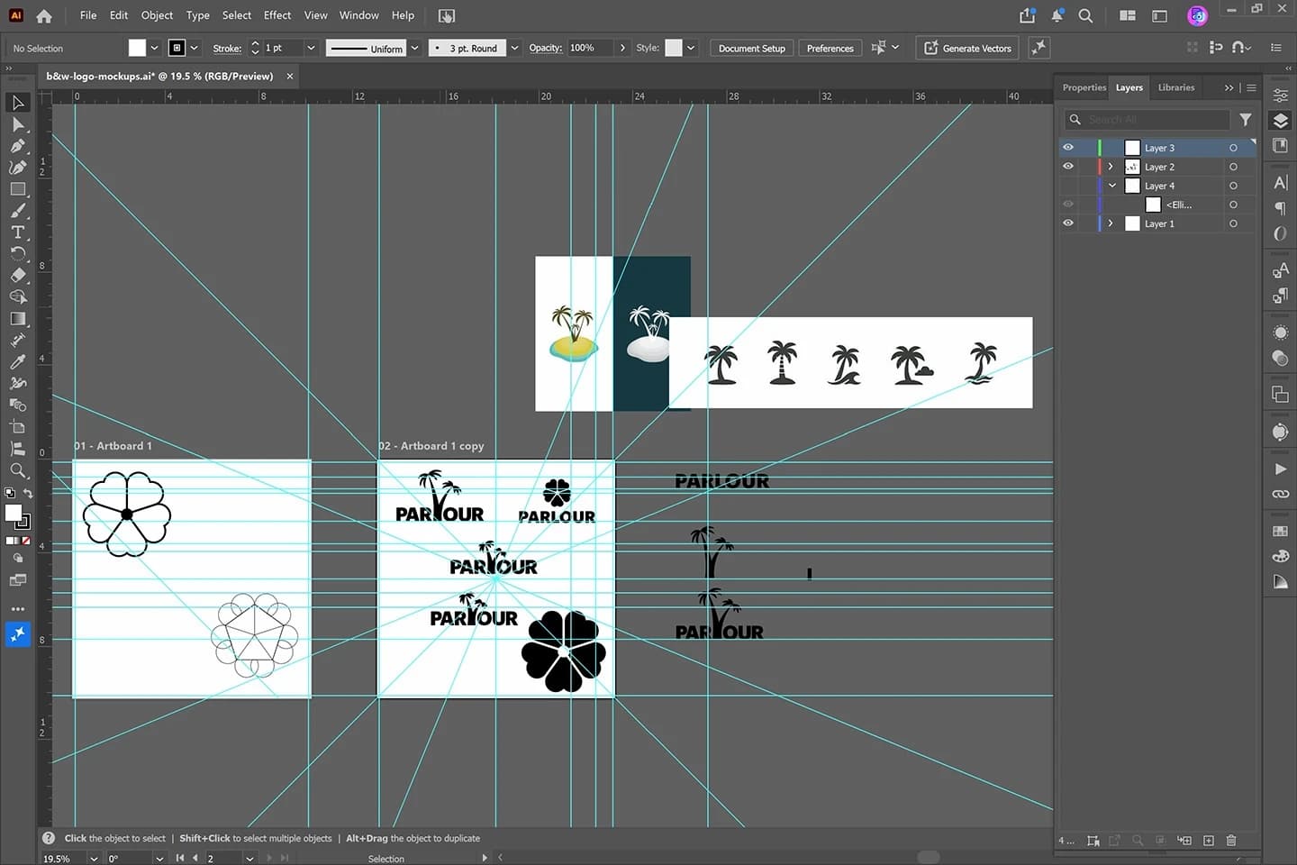The image size is (1297, 865).
Task: Open Edit Toolbar three-dots button
Action: pos(18,609)
